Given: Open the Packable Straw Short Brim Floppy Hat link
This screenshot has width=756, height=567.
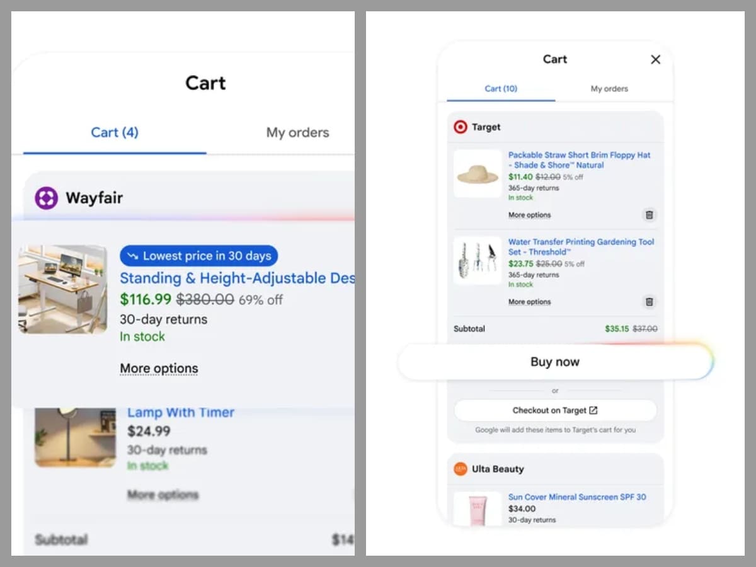Looking at the screenshot, I should (579, 160).
